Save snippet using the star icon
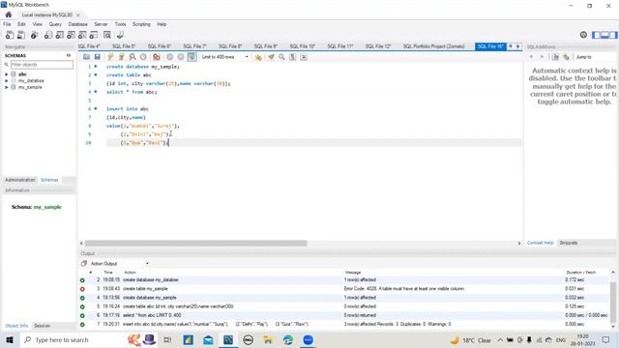619x348 pixels. pos(258,57)
